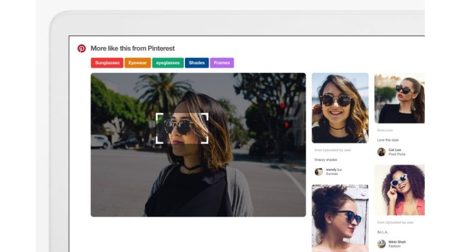
Task: Pick the blue Shades tag
Action: tap(196, 63)
